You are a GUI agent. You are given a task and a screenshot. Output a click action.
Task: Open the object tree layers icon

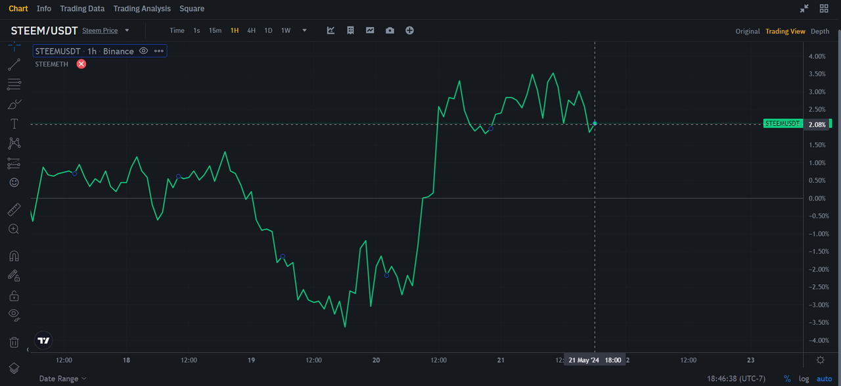[x=14, y=368]
